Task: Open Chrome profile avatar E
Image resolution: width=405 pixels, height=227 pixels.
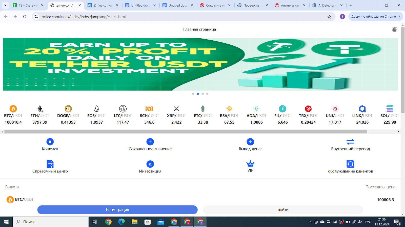Action: (x=342, y=17)
